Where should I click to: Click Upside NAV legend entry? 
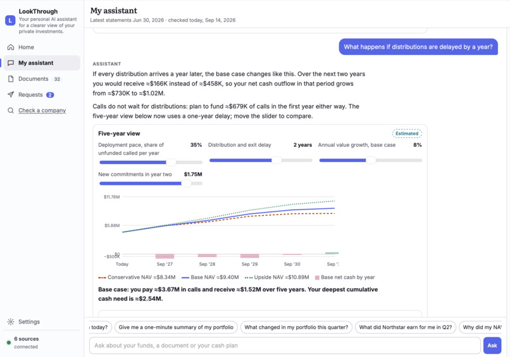[277, 277]
